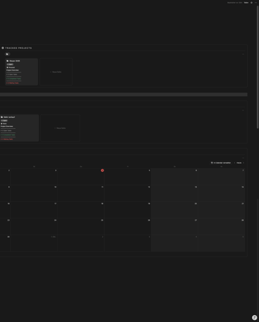Image resolution: width=259 pixels, height=322 pixels.
Task: Click calendar day cell numbered 13
Action: tap(175, 194)
